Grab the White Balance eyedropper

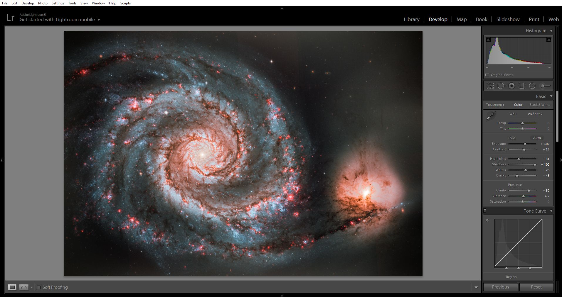tap(491, 116)
